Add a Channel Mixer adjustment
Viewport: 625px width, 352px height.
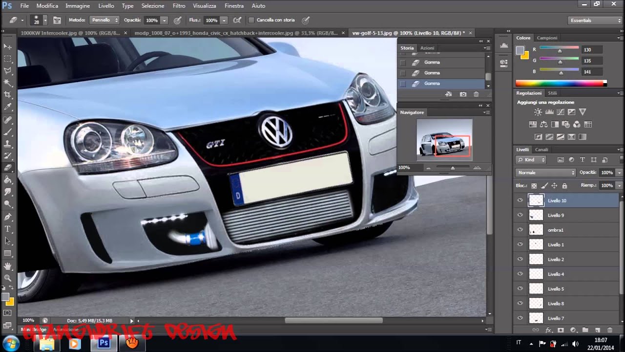(577, 125)
